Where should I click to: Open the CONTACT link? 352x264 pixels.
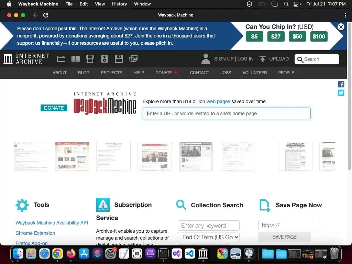coord(199,73)
